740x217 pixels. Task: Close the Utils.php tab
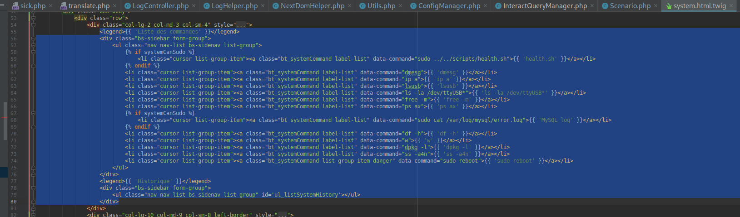pyautogui.click(x=400, y=6)
